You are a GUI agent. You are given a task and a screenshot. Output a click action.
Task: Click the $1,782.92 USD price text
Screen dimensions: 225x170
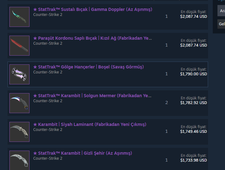pos(193,103)
